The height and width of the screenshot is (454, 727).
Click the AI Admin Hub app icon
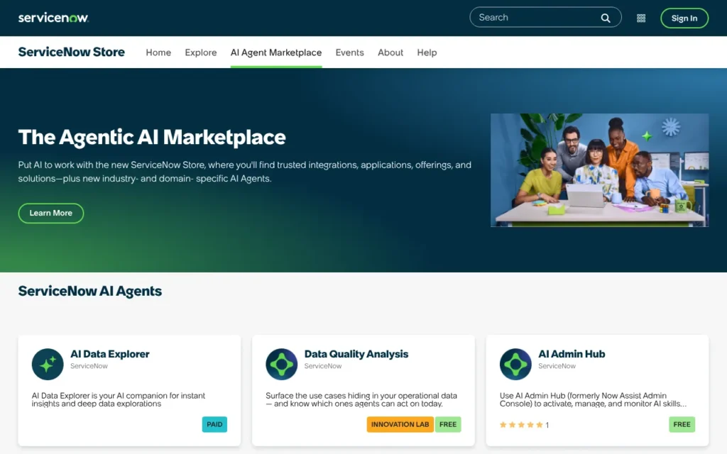pos(515,364)
